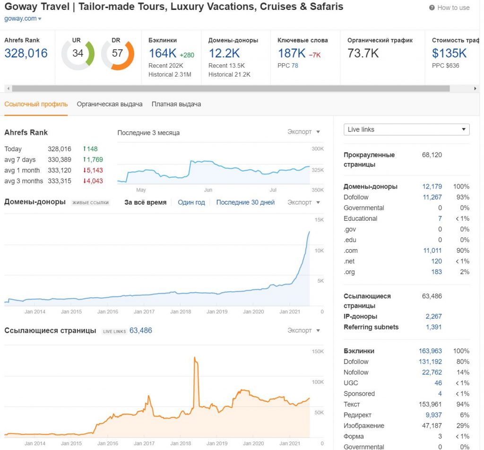
Task: Switch to Ссылочный профиль tab
Action: coord(36,104)
